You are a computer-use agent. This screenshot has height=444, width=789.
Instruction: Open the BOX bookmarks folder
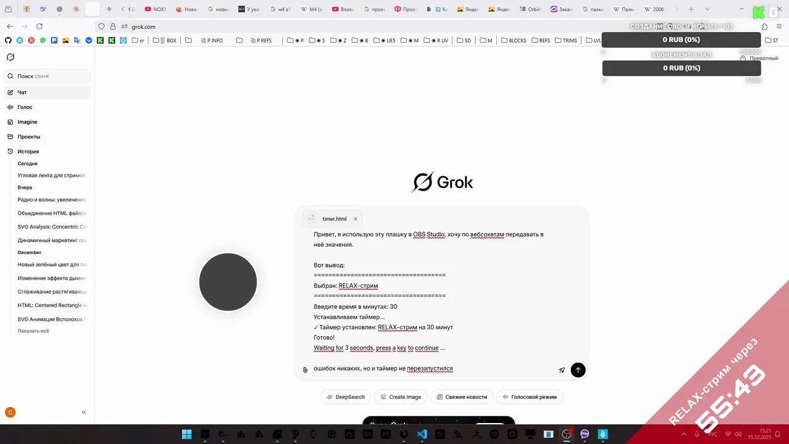pyautogui.click(x=165, y=41)
